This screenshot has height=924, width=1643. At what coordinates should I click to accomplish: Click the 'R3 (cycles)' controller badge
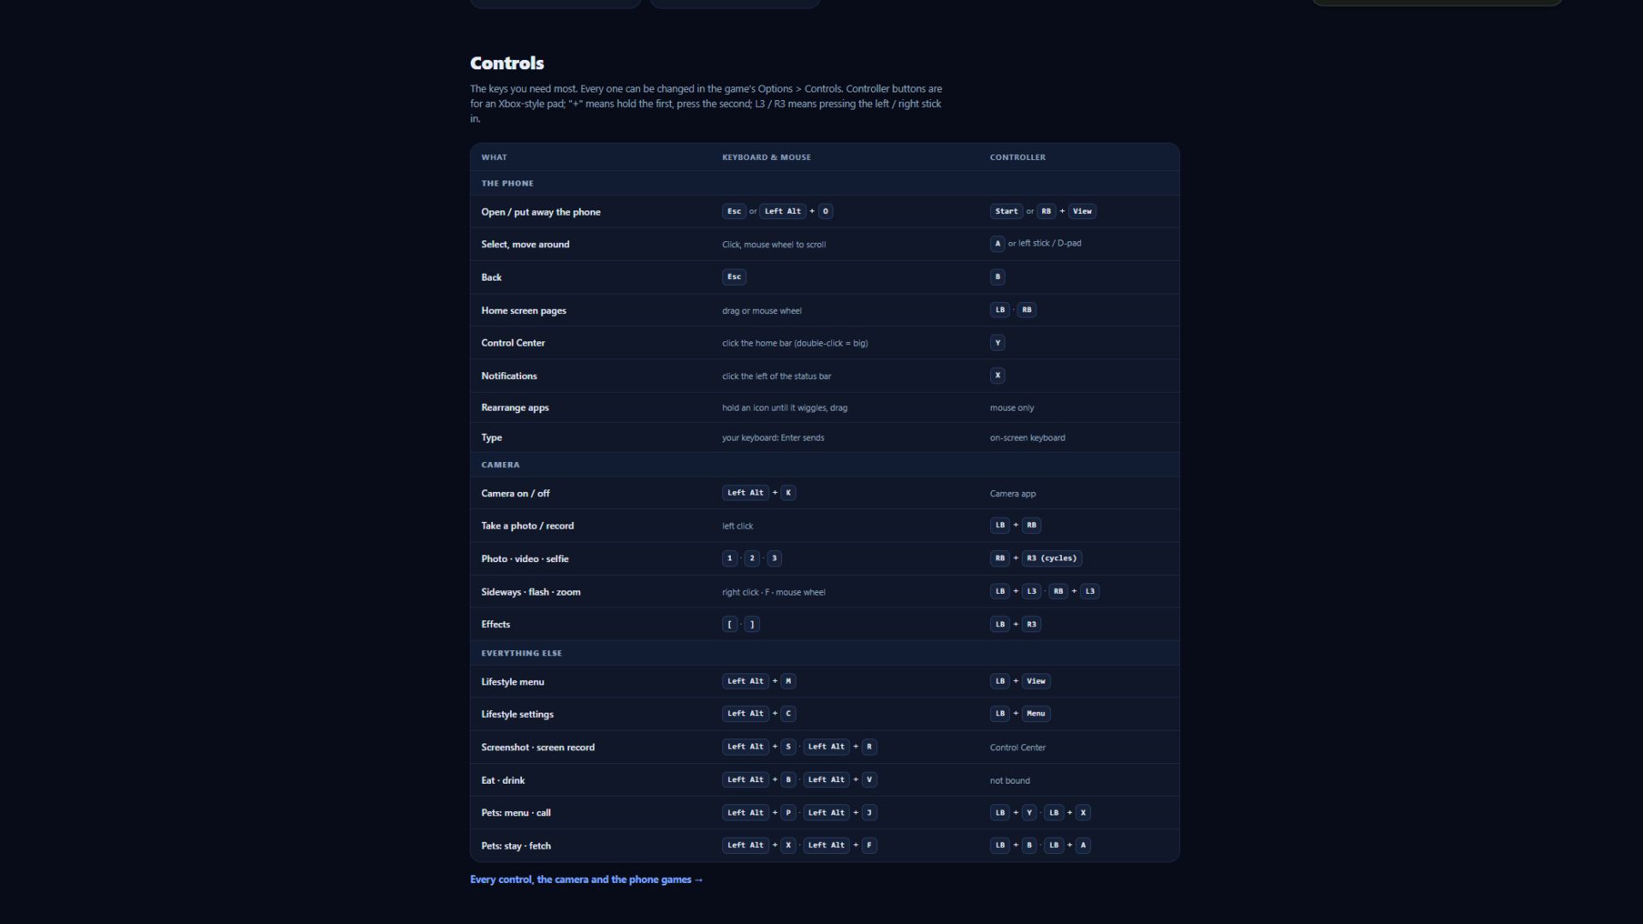[1052, 559]
